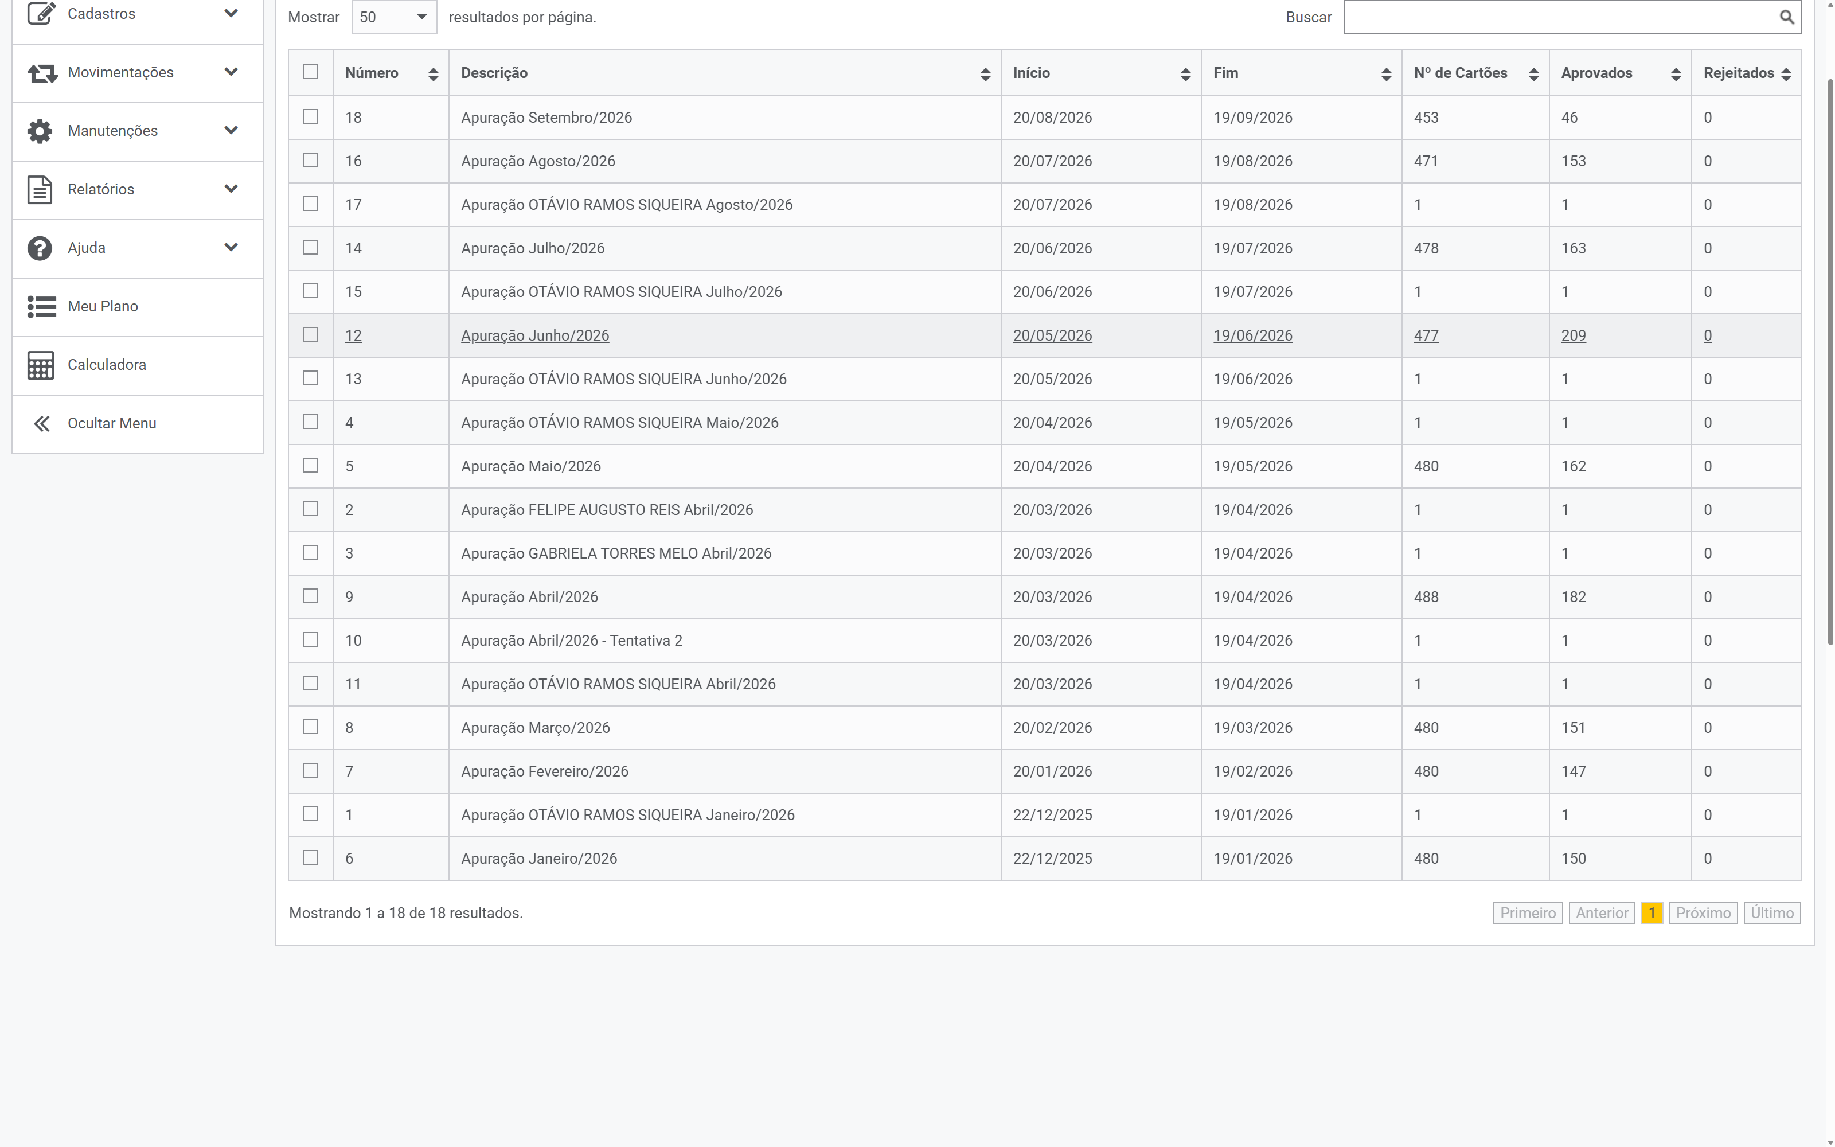
Task: Click the search magnifier icon
Action: 1786,17
